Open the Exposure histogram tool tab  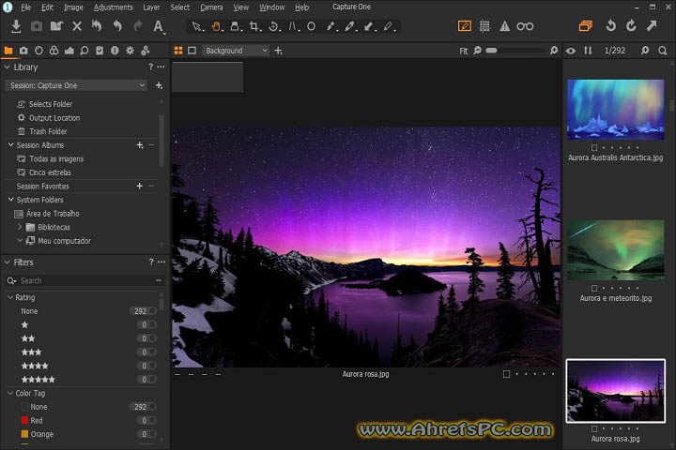tap(69, 51)
